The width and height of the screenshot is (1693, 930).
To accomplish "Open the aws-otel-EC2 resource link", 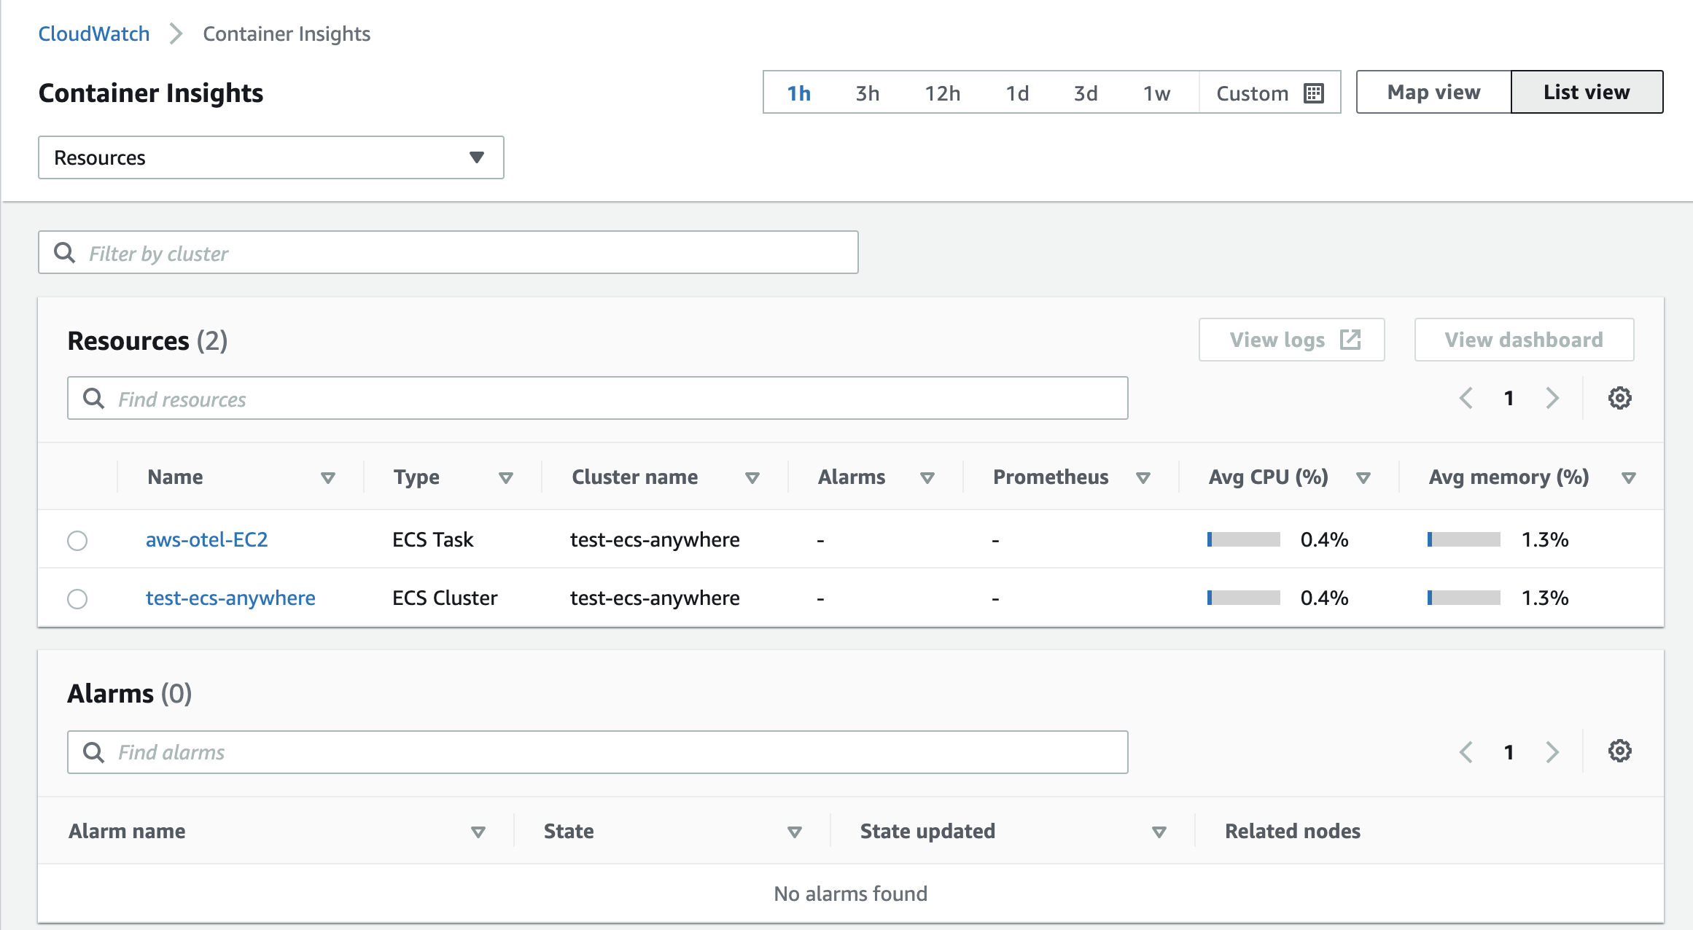I will (206, 539).
